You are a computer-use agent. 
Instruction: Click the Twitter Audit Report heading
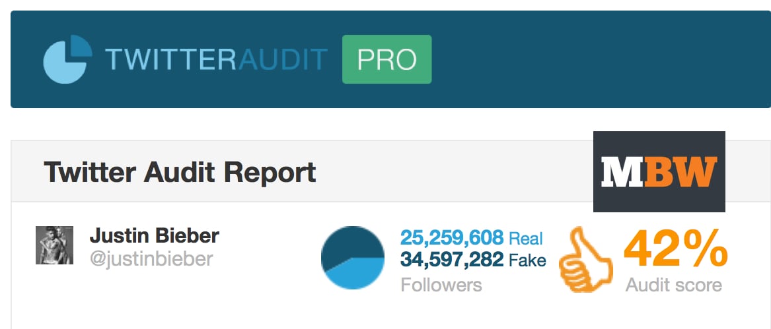click(x=180, y=172)
